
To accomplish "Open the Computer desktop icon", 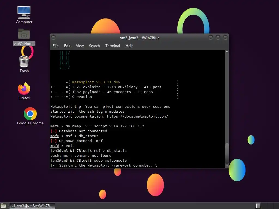I will click(x=24, y=15).
